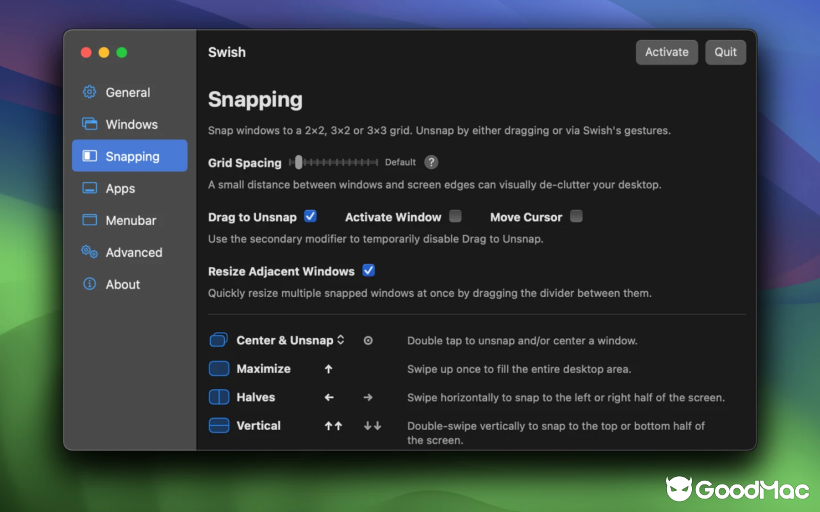Click the Quit button
Viewport: 820px width, 512px height.
[x=725, y=52]
